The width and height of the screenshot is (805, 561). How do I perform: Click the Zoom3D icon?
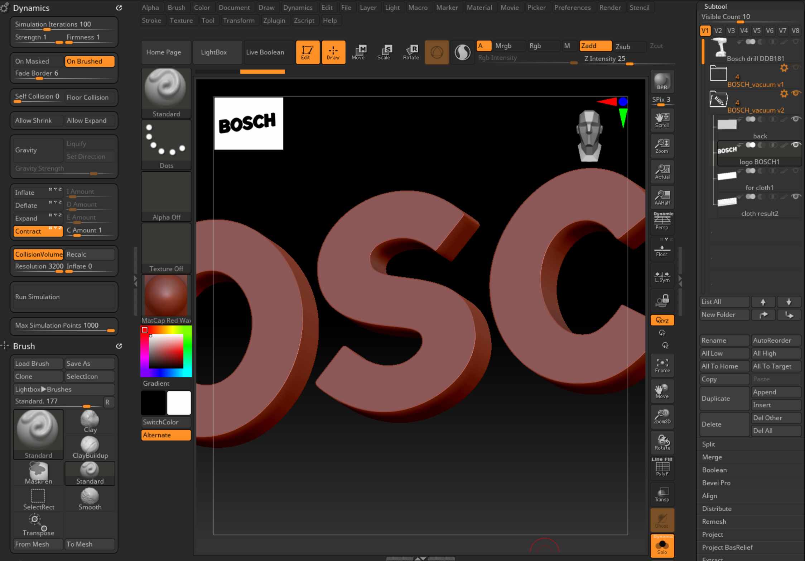click(662, 417)
